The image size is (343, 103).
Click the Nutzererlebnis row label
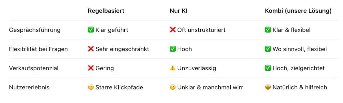pos(29,87)
